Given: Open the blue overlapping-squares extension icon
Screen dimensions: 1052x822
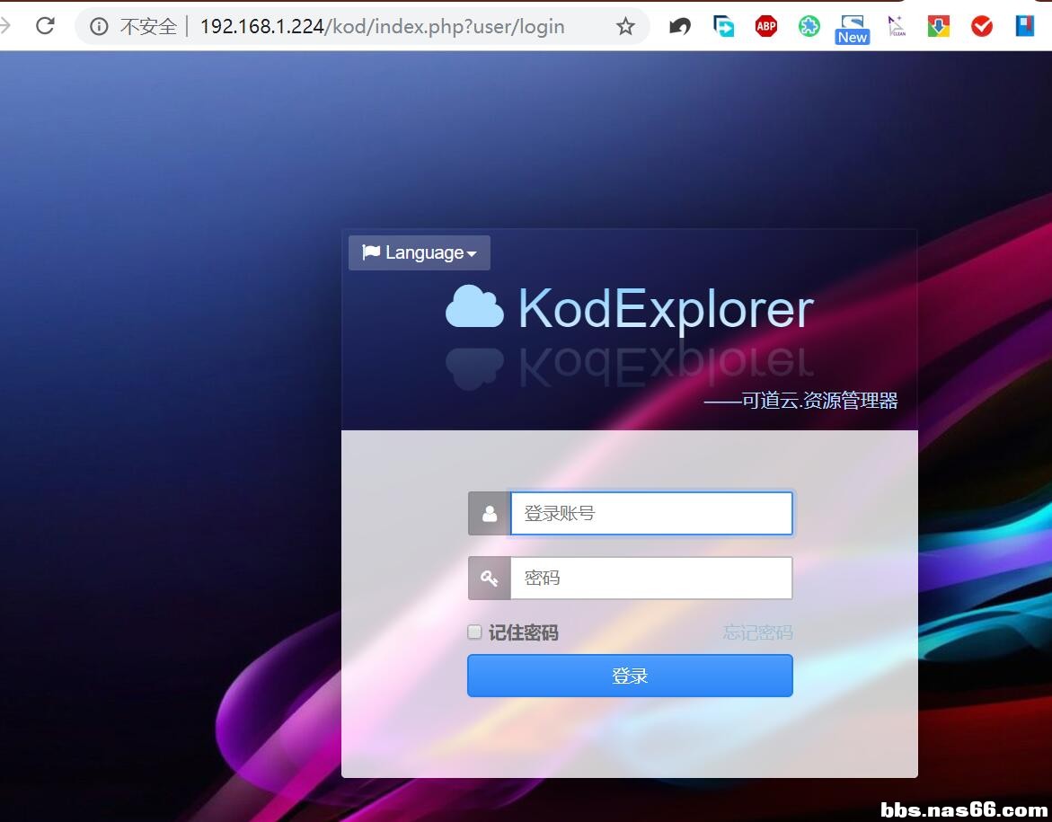Looking at the screenshot, I should click(723, 26).
